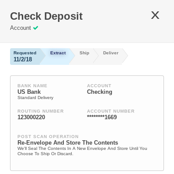Close the Check Deposit dialog
The width and height of the screenshot is (174, 174).
point(155,15)
